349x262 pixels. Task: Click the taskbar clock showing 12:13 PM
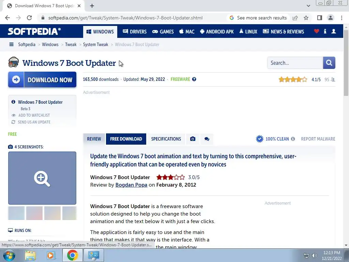(x=332, y=255)
